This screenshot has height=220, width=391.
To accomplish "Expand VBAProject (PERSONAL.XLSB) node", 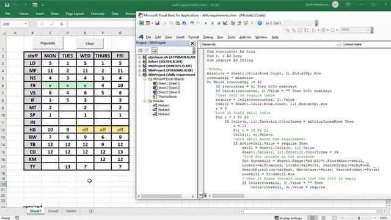I will (x=140, y=70).
